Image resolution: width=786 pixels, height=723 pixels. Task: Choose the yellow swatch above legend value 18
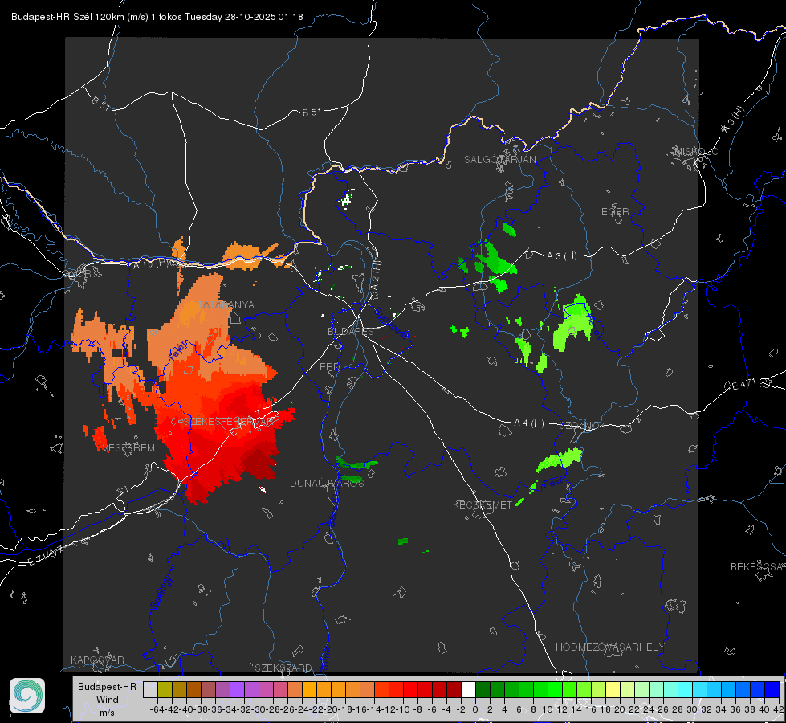coord(613,690)
